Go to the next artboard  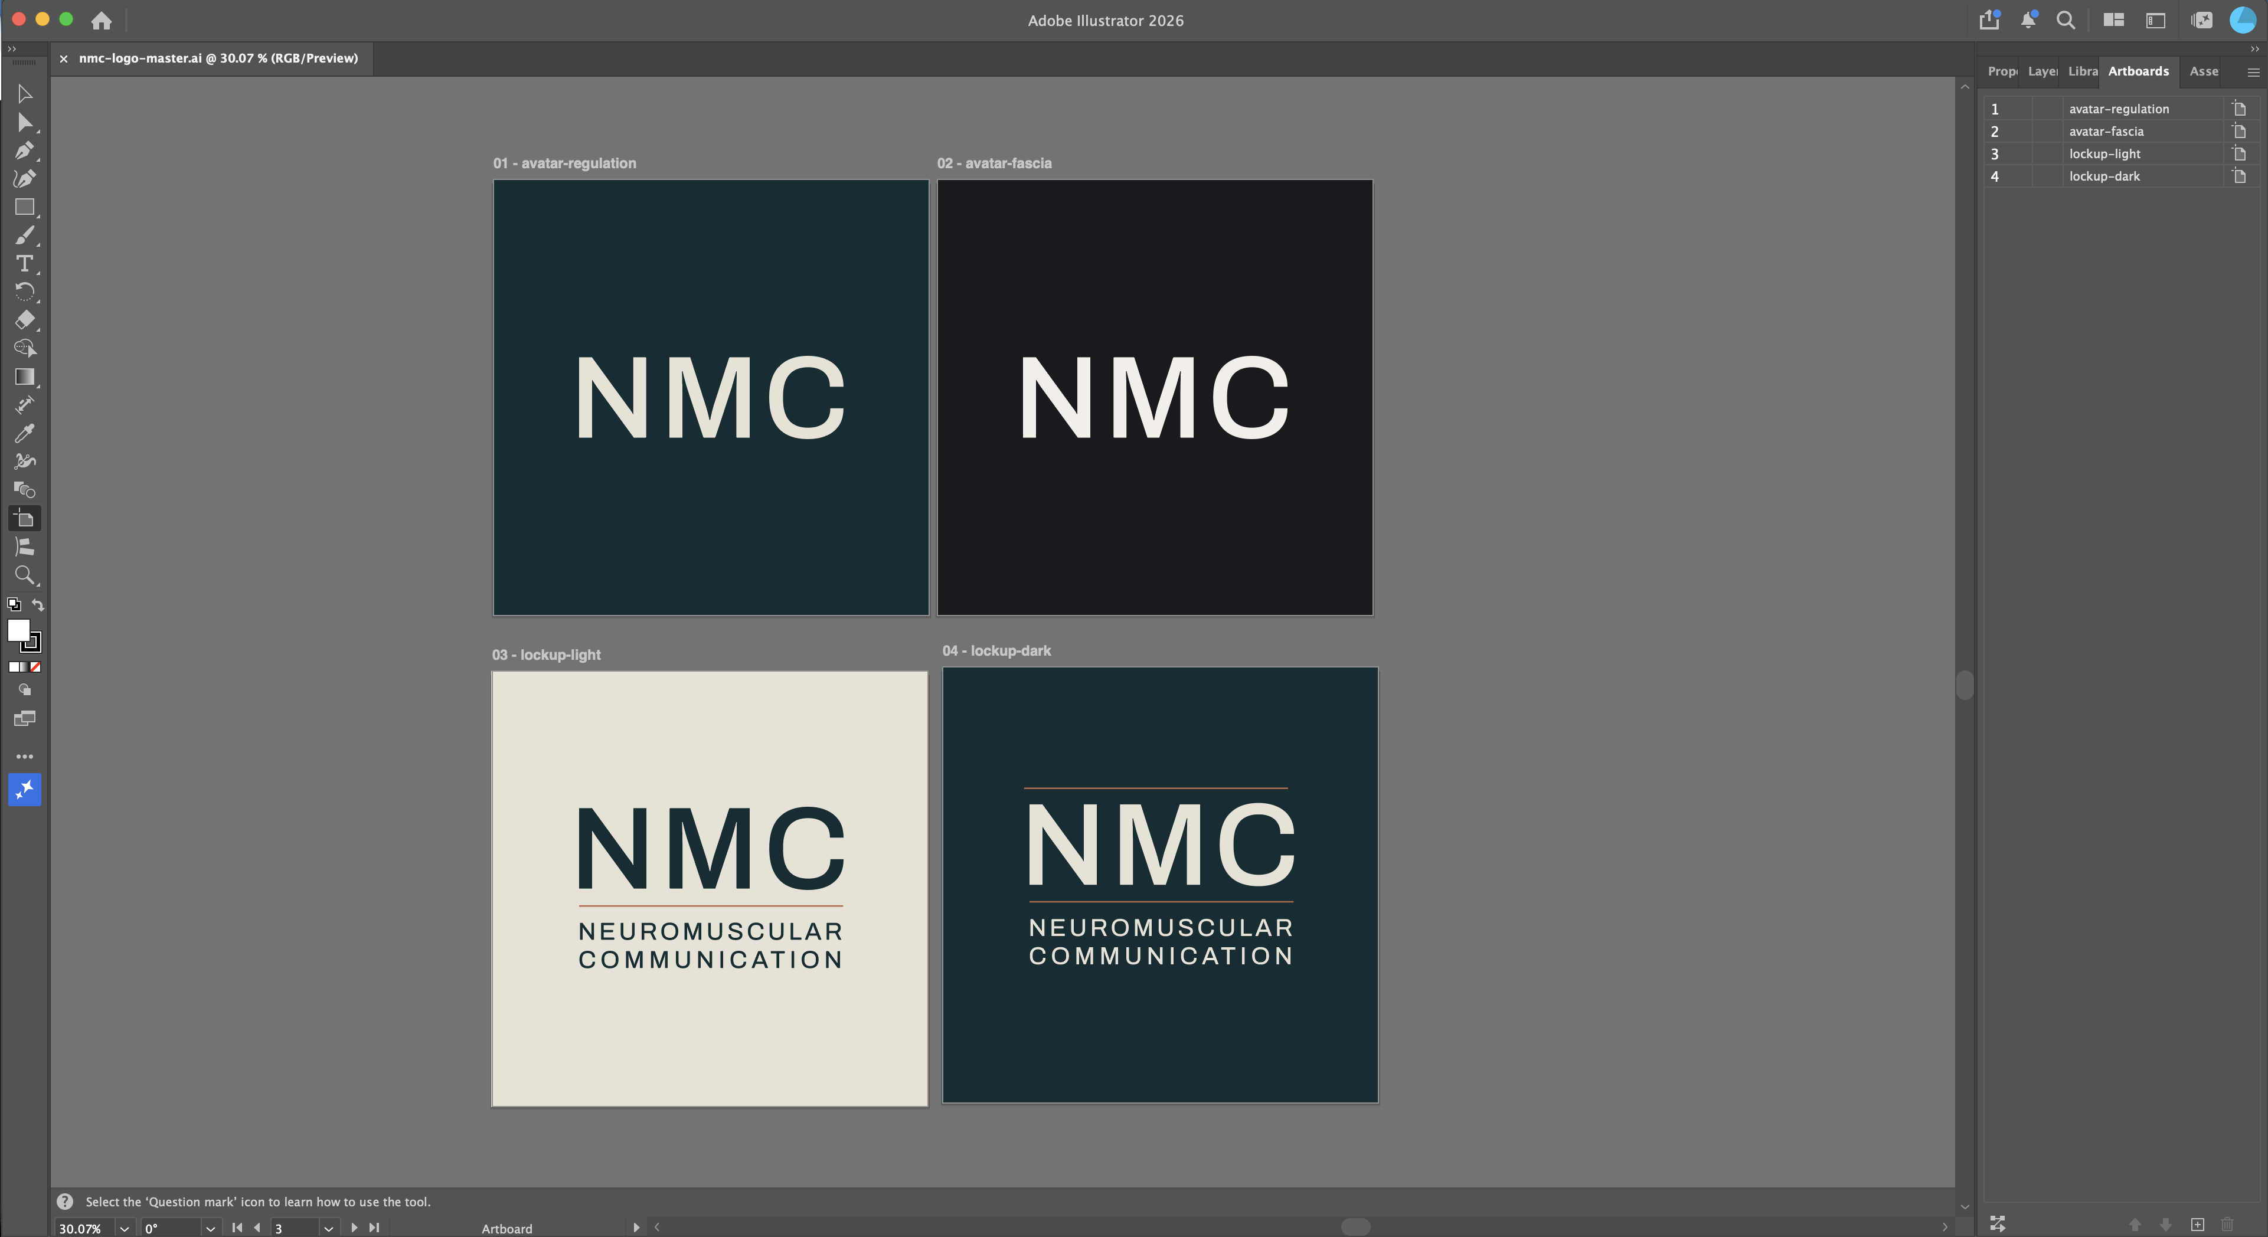(354, 1228)
